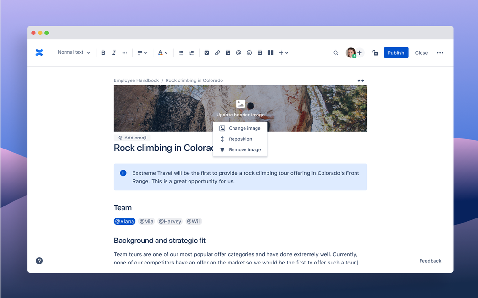The height and width of the screenshot is (298, 478).
Task: Open the more actions menu
Action: 440,53
